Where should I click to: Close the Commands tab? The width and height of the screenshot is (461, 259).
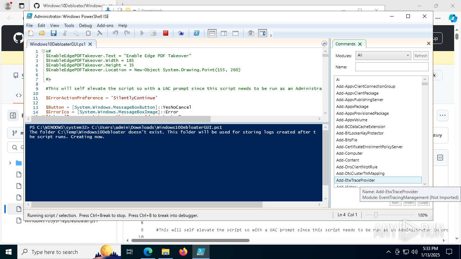click(359, 44)
